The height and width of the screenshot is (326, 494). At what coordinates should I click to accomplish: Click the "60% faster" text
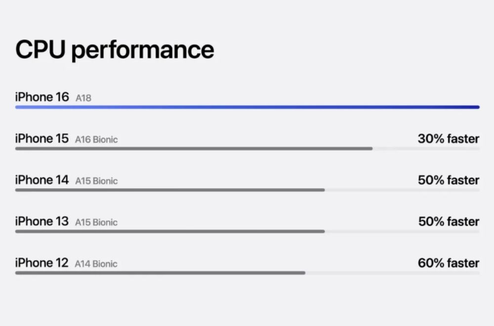pyautogui.click(x=448, y=263)
